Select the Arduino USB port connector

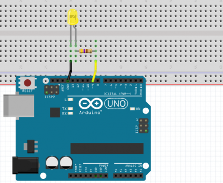pyautogui.click(x=19, y=106)
